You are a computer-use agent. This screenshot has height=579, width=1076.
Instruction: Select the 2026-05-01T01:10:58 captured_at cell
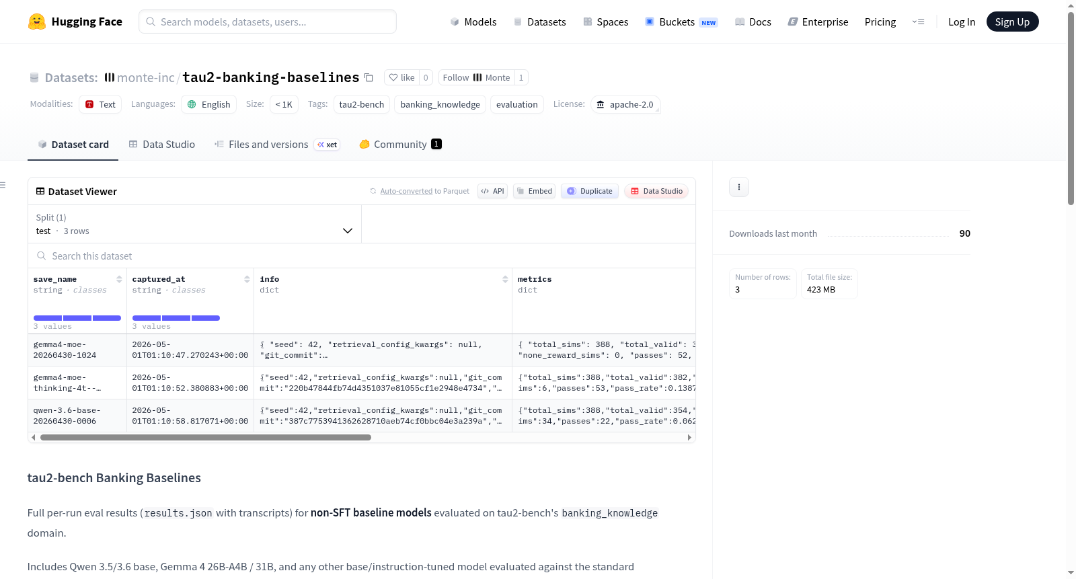(x=190, y=416)
